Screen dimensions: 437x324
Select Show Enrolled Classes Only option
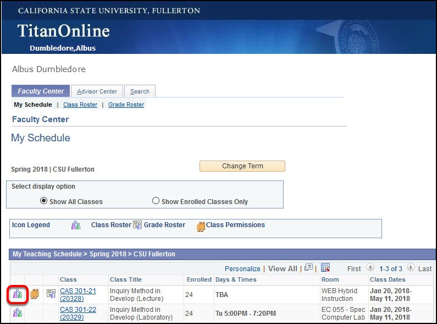pyautogui.click(x=156, y=201)
